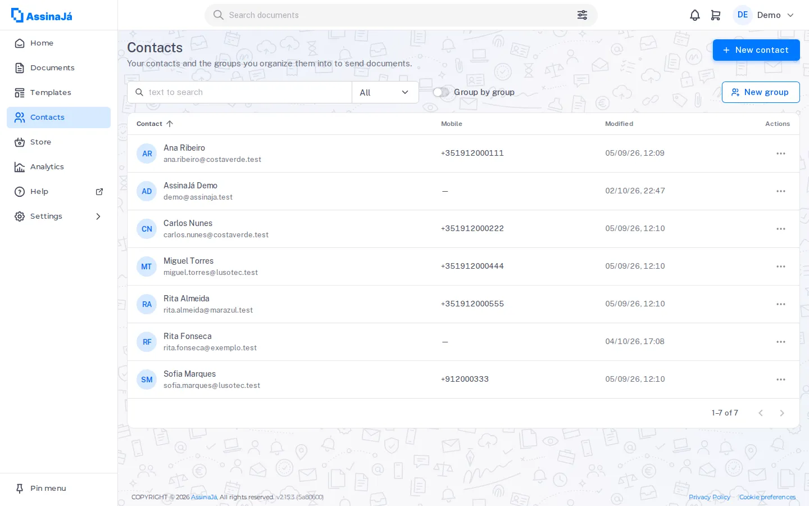
Task: Open search filter options slider icon
Action: [583, 15]
